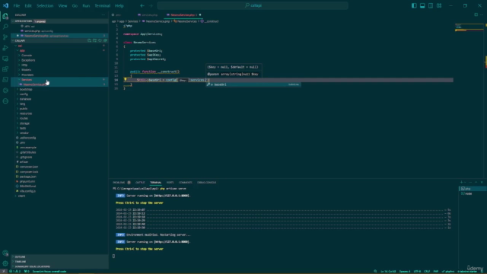
Task: Open the Terminal menu
Action: coord(102,5)
